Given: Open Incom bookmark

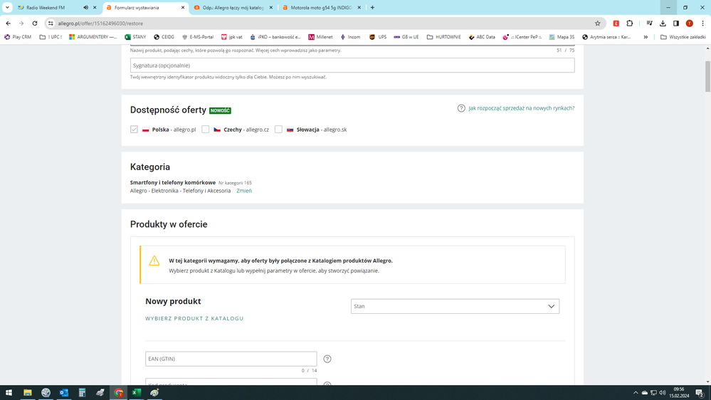Looking at the screenshot, I should point(350,37).
